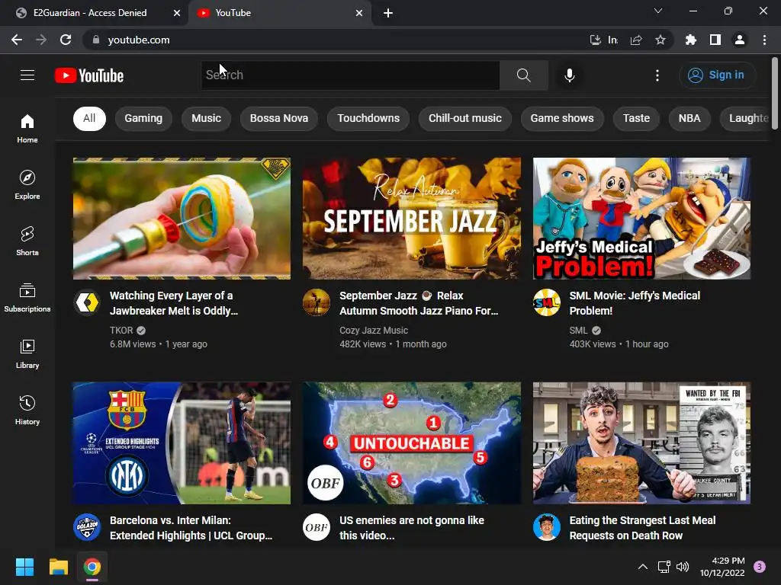
Task: Open a new browser tab
Action: click(x=388, y=13)
